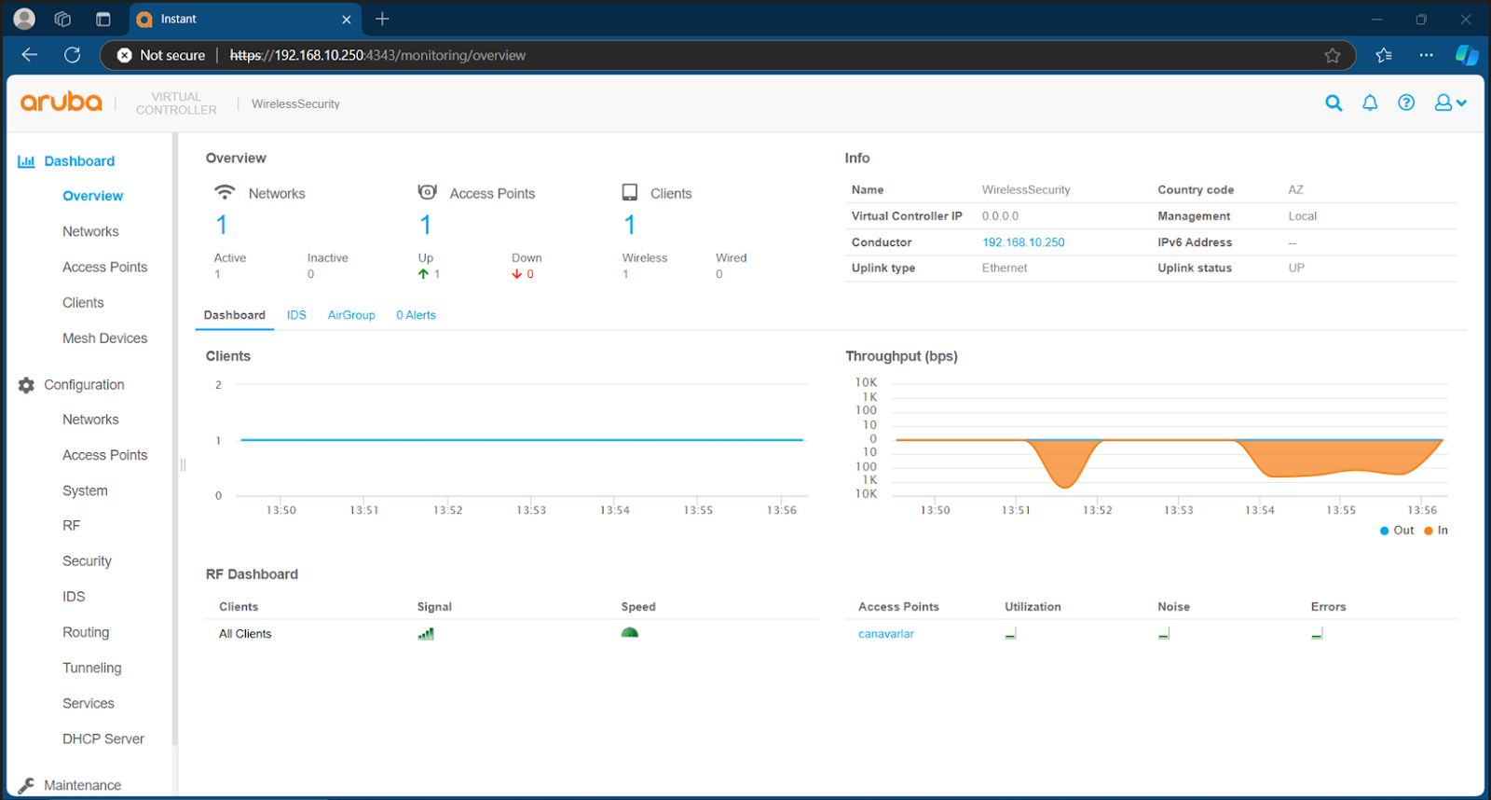Viewport: 1491px width, 800px height.
Task: Open Access Points under Dashboard
Action: [x=104, y=267]
